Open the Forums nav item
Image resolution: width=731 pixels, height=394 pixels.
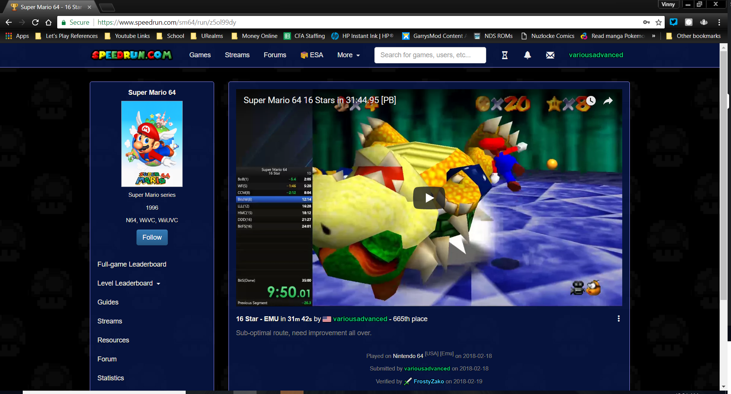pos(275,55)
